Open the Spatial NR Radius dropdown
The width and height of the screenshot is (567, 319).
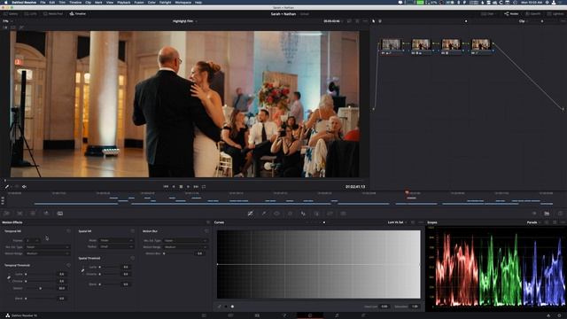tap(116, 246)
